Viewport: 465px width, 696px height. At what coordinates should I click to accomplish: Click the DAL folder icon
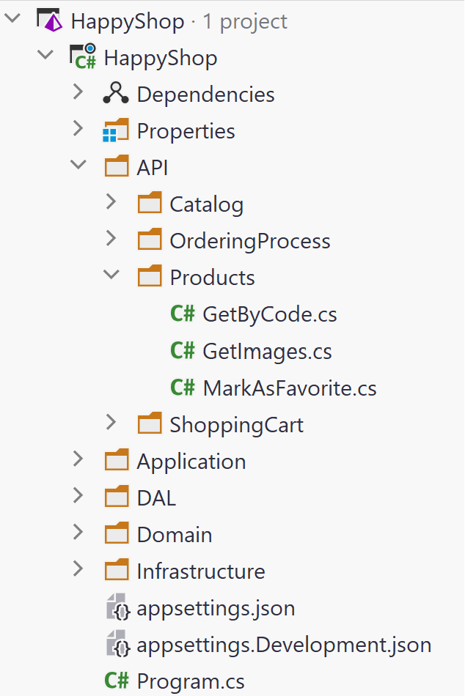tap(117, 497)
